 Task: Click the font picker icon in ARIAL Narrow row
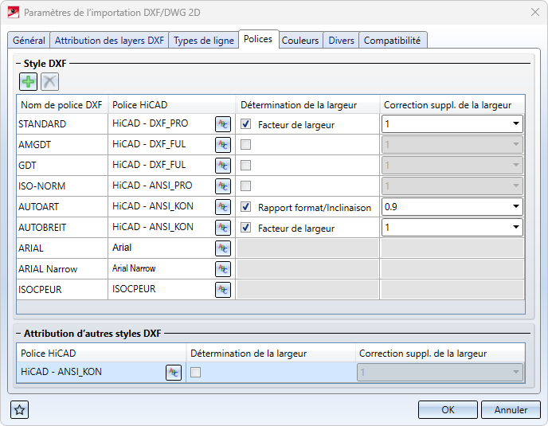pos(223,269)
